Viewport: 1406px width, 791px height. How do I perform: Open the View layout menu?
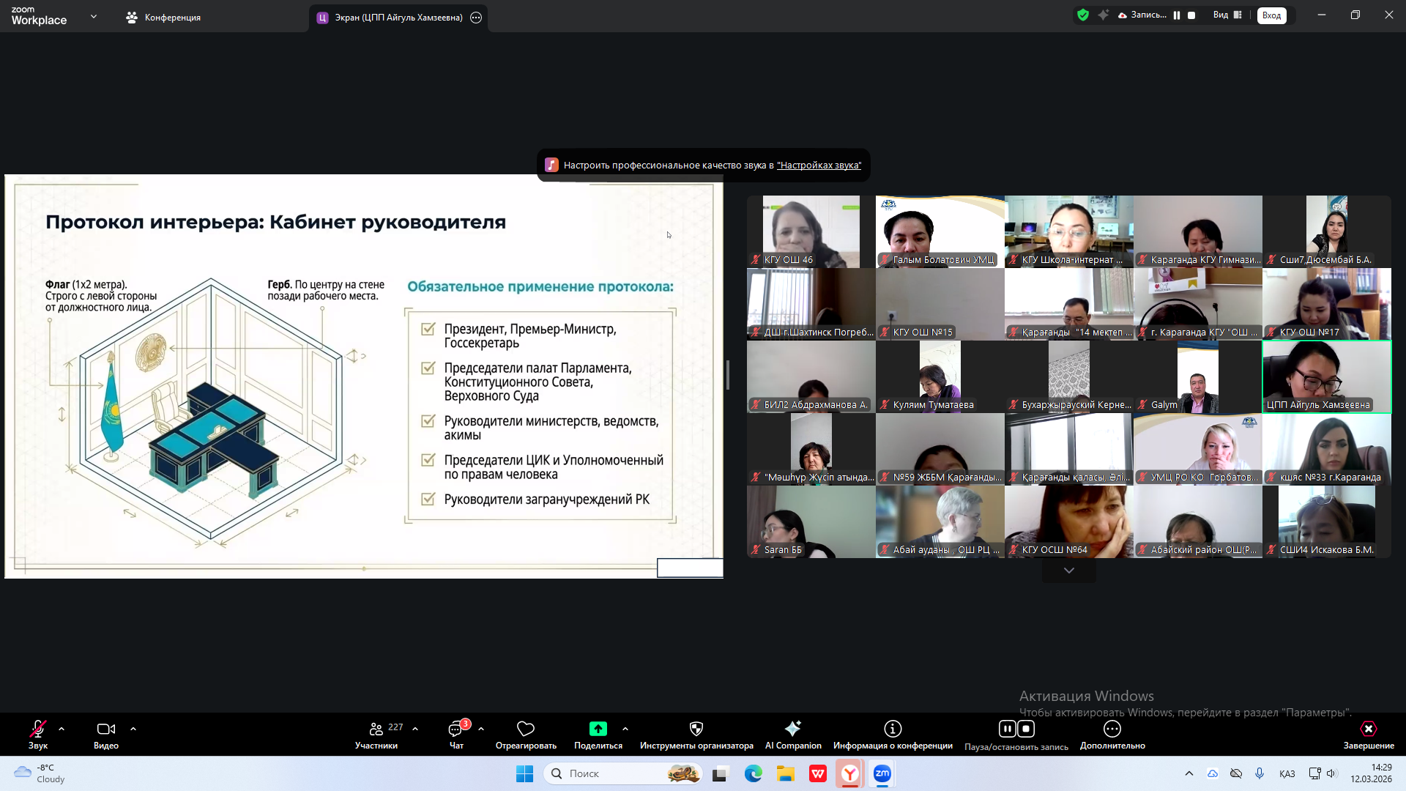(x=1227, y=15)
